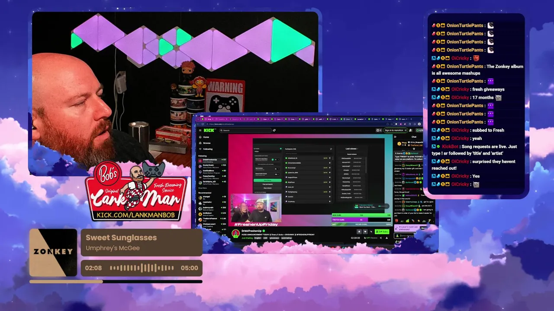Select IronGoddess channel in sidebar
Screen dimensions: 554x311
pos(212,172)
